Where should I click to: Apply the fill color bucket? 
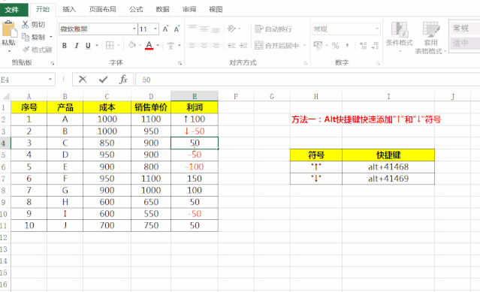click(x=132, y=45)
